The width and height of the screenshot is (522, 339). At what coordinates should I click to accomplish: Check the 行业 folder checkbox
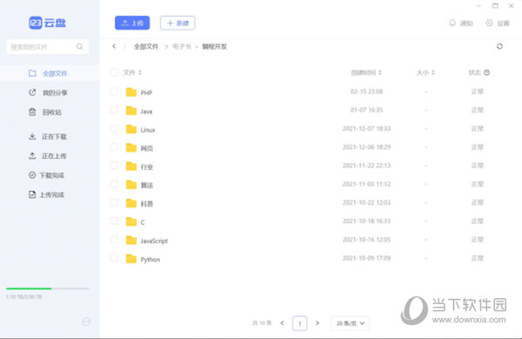(x=114, y=166)
